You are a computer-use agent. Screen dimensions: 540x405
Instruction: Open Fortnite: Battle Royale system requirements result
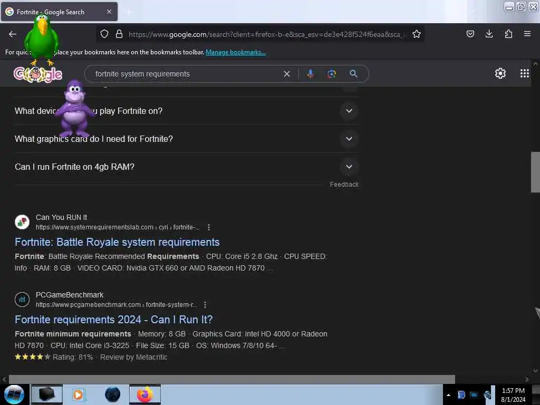tap(117, 242)
